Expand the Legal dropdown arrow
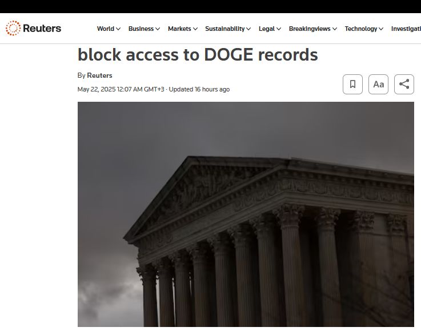 (279, 29)
